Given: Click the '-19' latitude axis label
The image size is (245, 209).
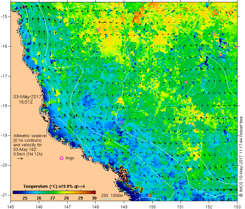Looking at the screenshot, I should tap(4, 136).
